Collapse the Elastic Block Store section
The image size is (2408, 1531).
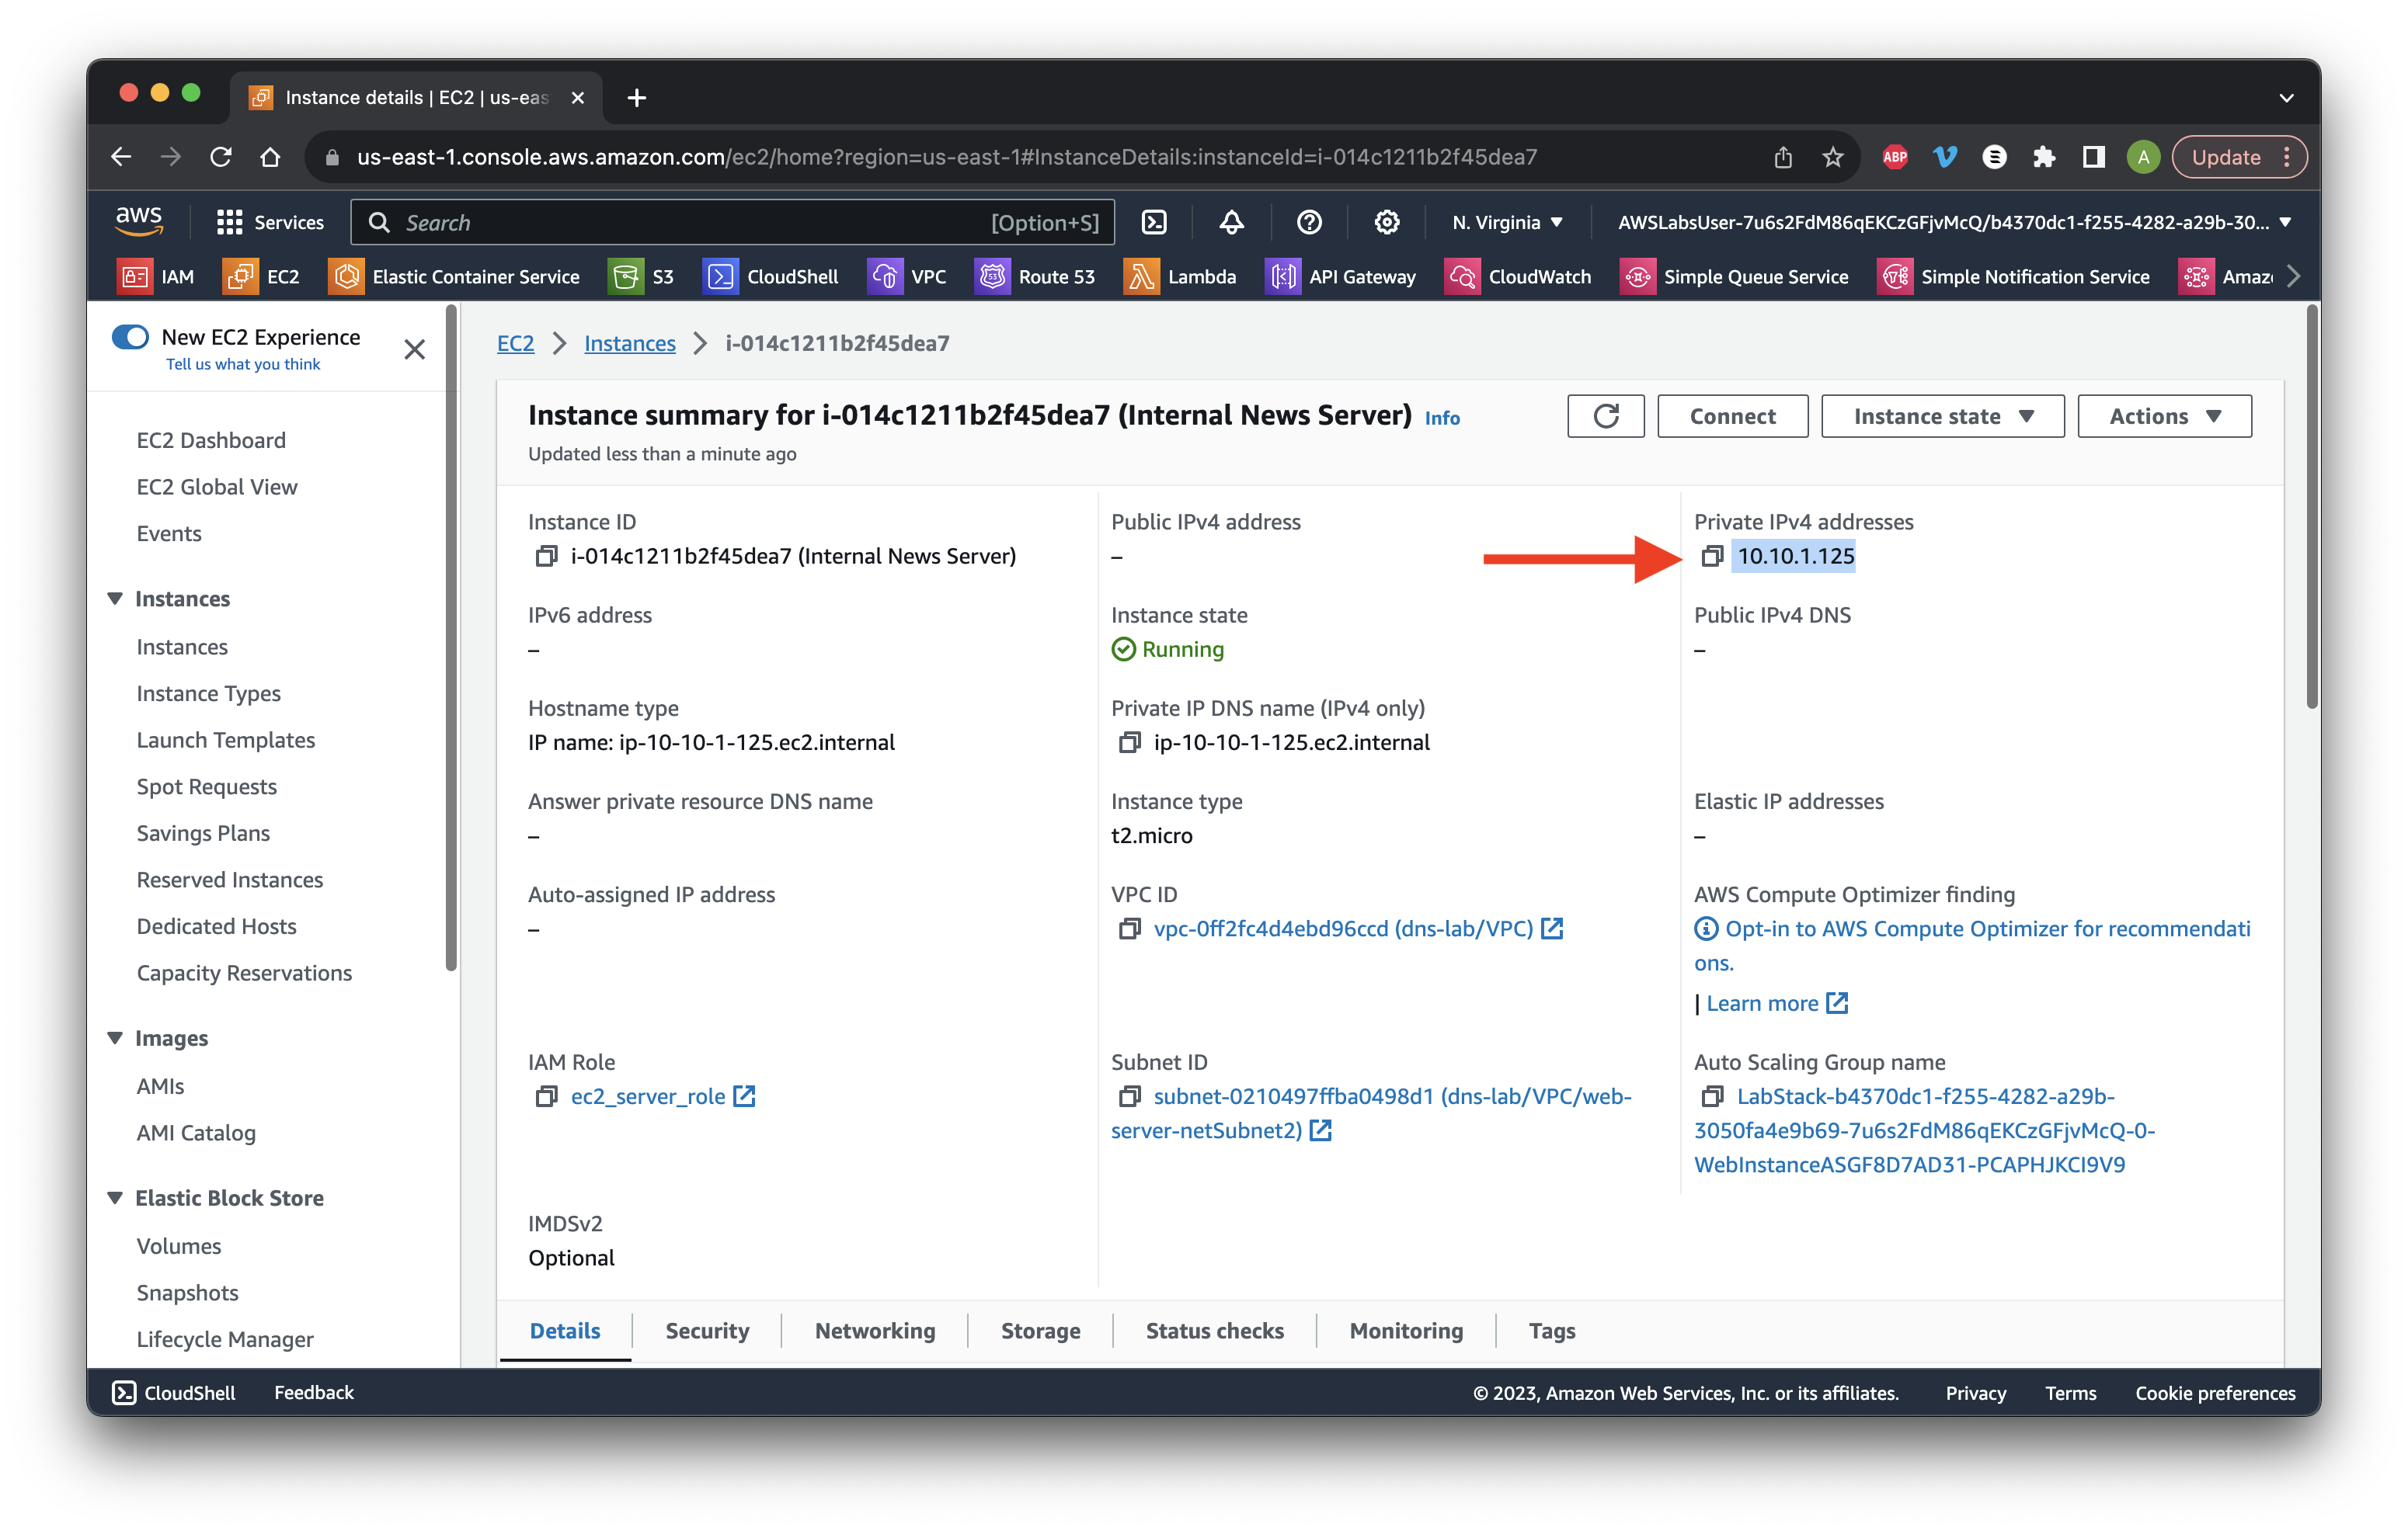pos(115,1197)
